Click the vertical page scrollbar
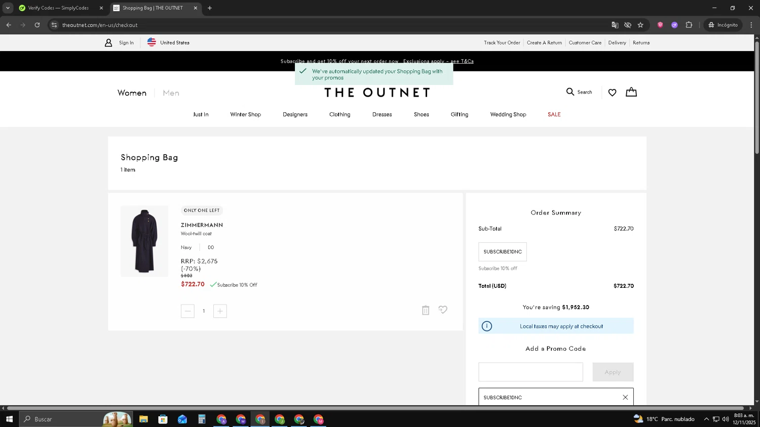 coord(757,97)
